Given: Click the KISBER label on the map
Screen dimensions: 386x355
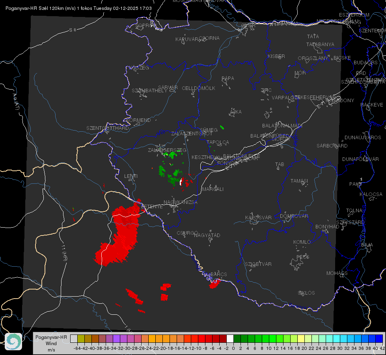Looking at the screenshot, I should (276, 56).
